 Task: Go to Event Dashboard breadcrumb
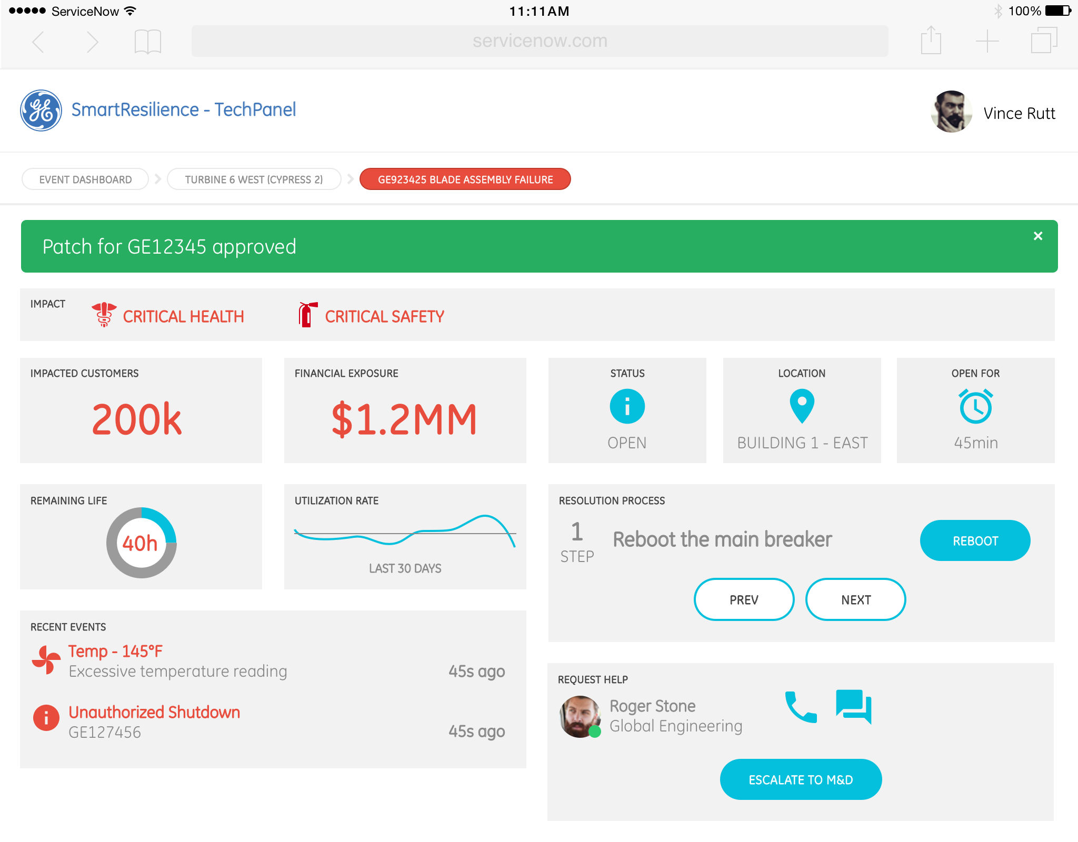(x=85, y=179)
